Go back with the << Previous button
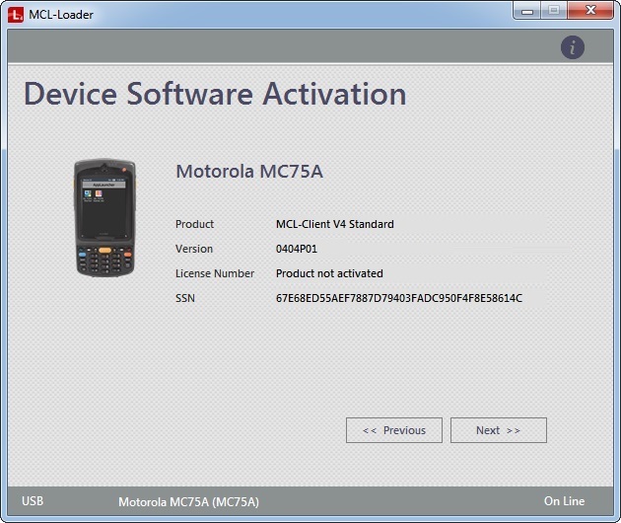This screenshot has width=621, height=523. (394, 430)
